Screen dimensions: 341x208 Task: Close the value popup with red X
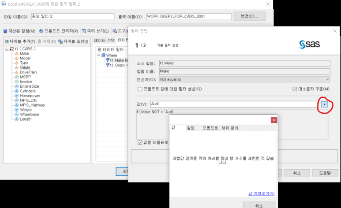pyautogui.click(x=274, y=120)
